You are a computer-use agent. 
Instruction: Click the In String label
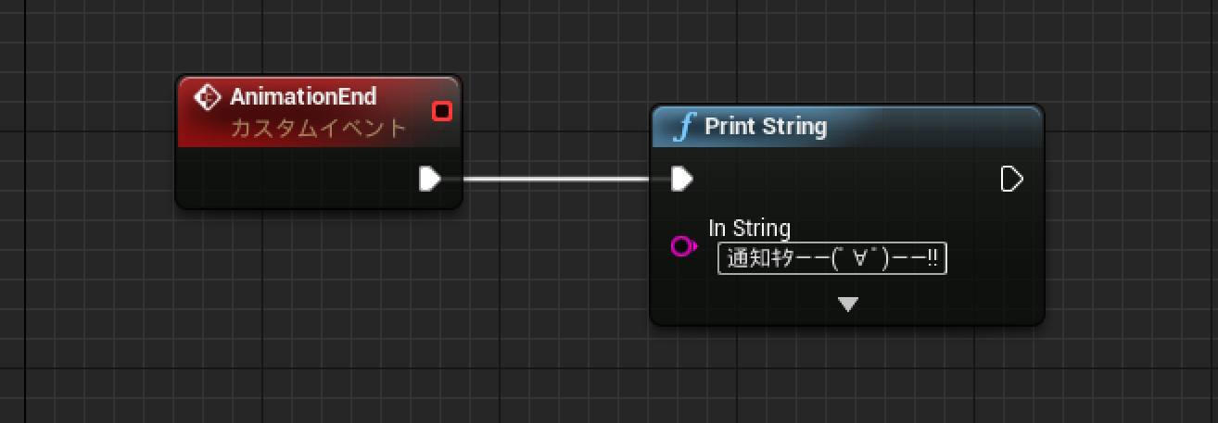click(749, 228)
